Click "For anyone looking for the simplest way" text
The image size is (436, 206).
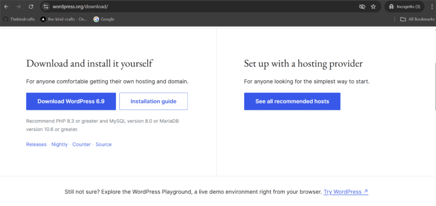(x=307, y=82)
